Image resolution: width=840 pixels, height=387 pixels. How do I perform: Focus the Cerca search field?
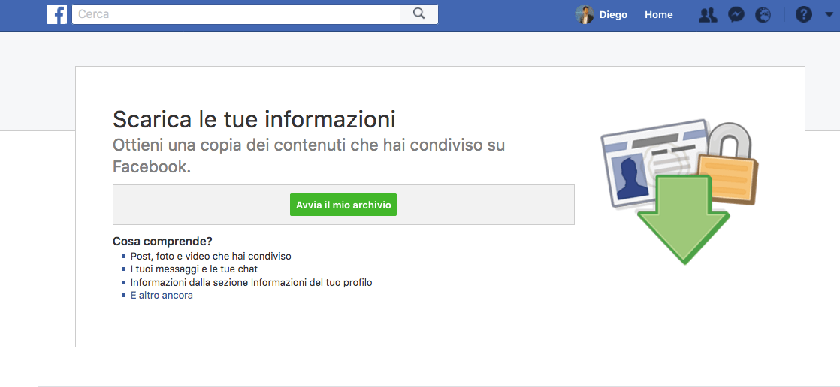[237, 14]
